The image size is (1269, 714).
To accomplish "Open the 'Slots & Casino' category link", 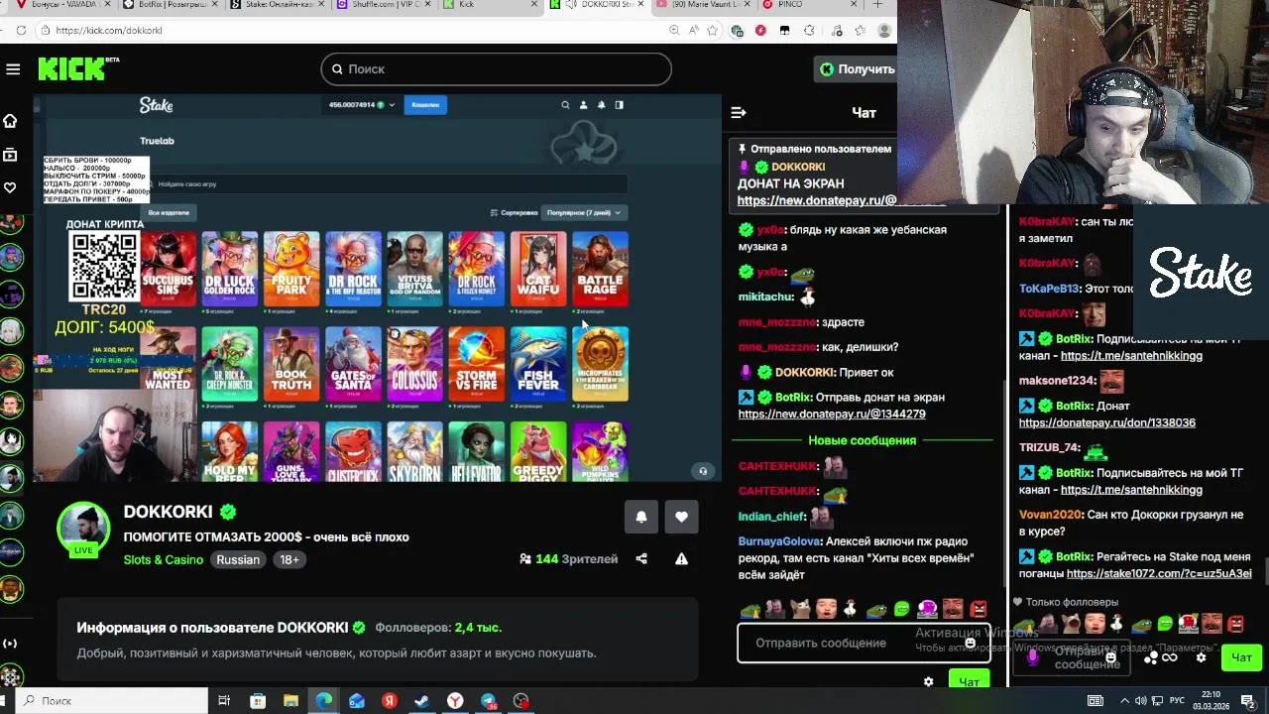I will coord(164,560).
